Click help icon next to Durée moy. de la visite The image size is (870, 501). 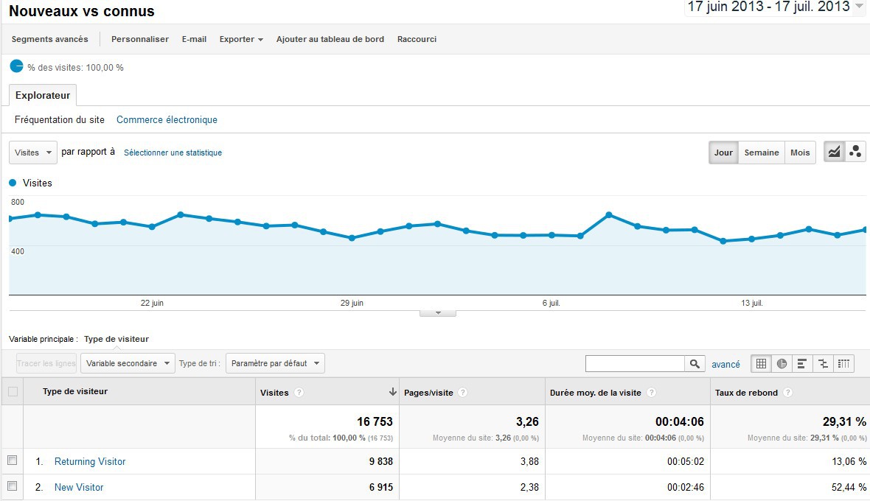coord(651,393)
